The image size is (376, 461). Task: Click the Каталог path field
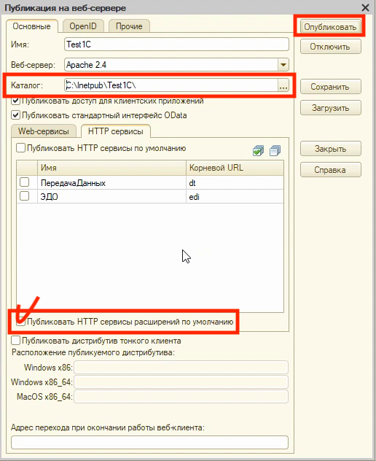tap(171, 85)
